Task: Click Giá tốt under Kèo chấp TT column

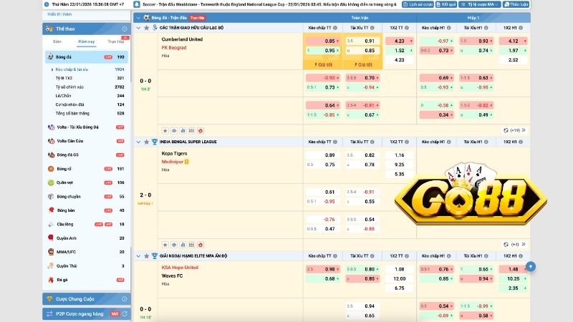Action: point(324,64)
